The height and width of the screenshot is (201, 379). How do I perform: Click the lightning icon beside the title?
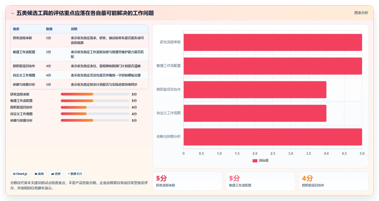[x=13, y=13]
